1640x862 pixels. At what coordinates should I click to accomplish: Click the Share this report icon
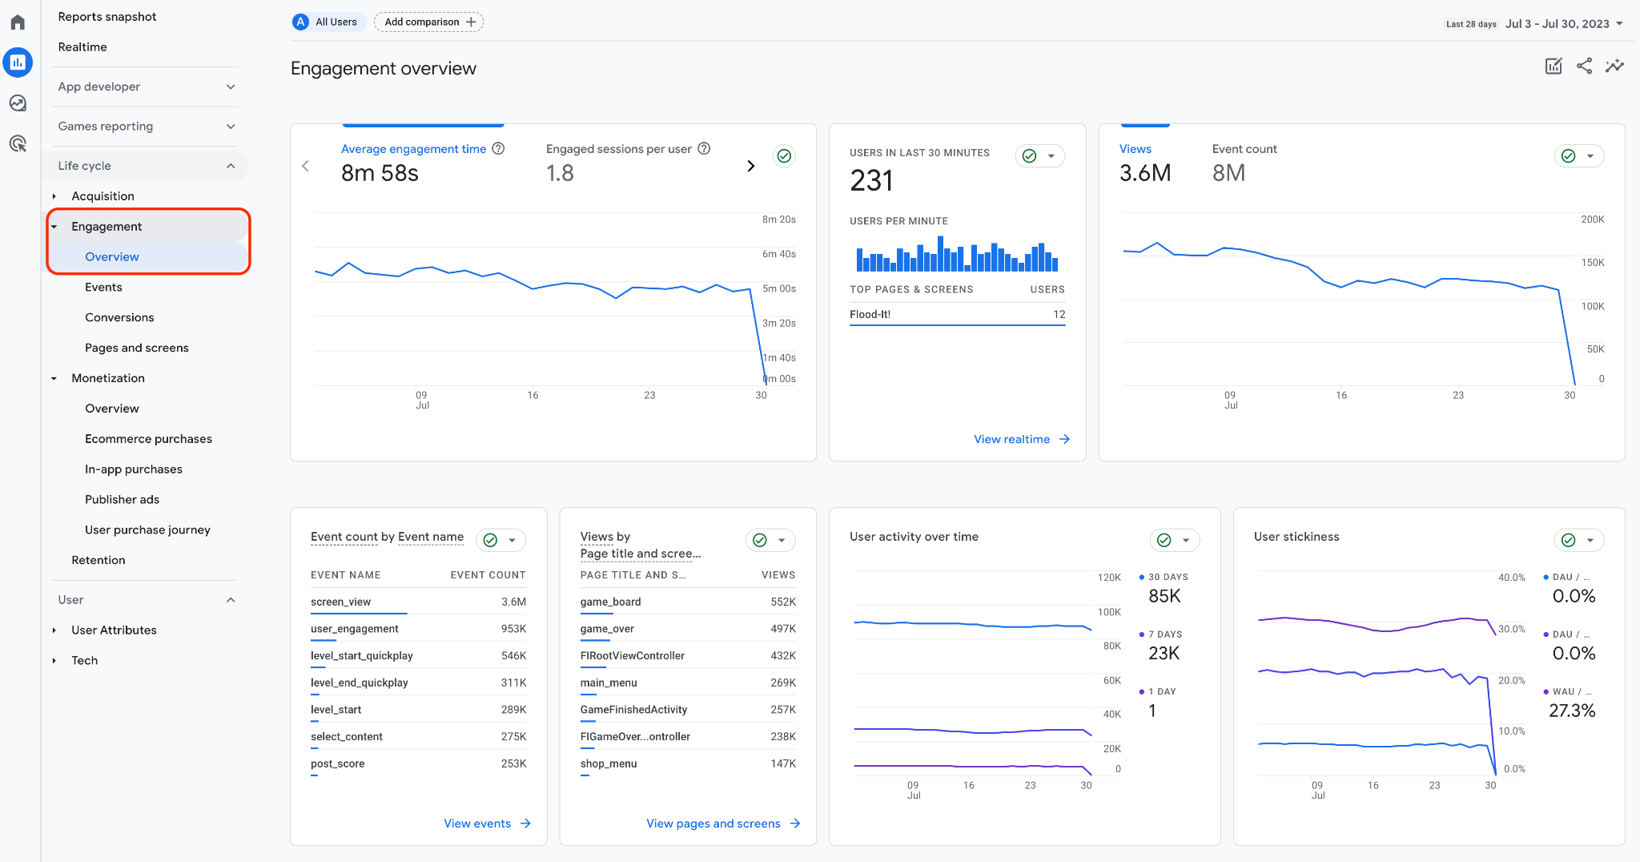point(1584,66)
